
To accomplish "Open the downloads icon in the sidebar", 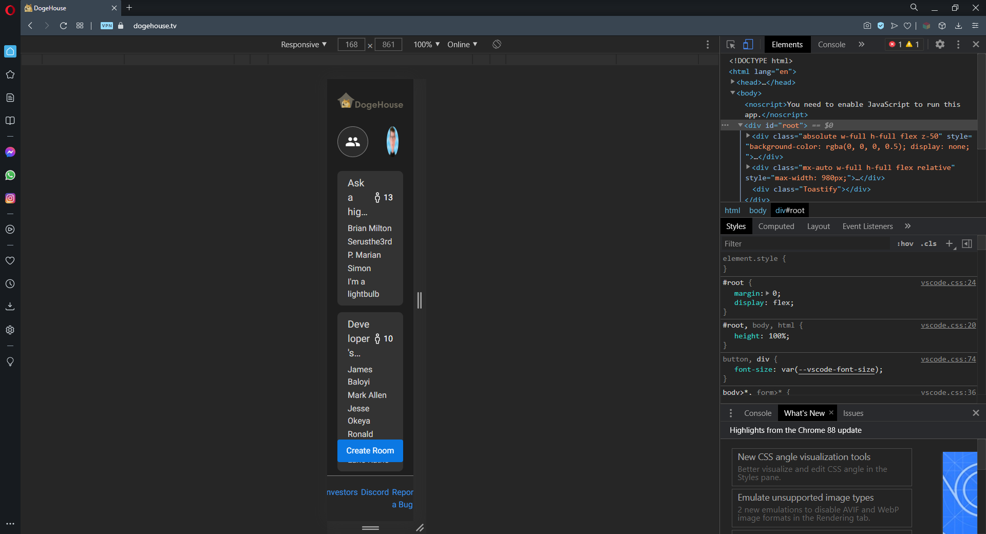I will point(10,307).
